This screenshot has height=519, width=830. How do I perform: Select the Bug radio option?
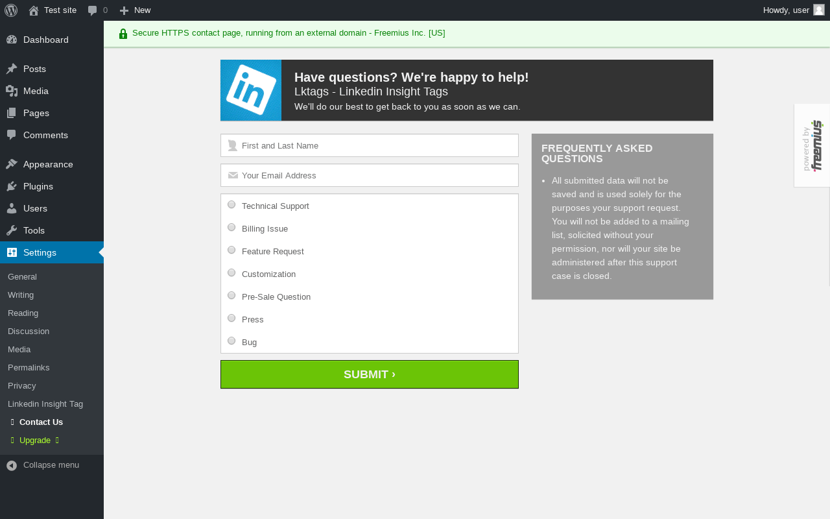[x=231, y=341]
